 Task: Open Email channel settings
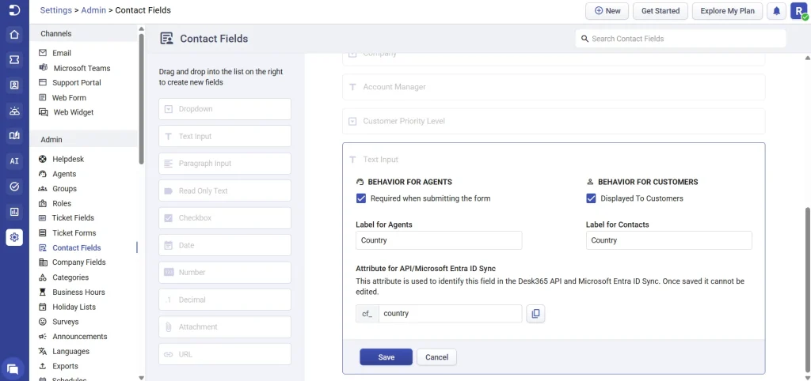pos(62,53)
